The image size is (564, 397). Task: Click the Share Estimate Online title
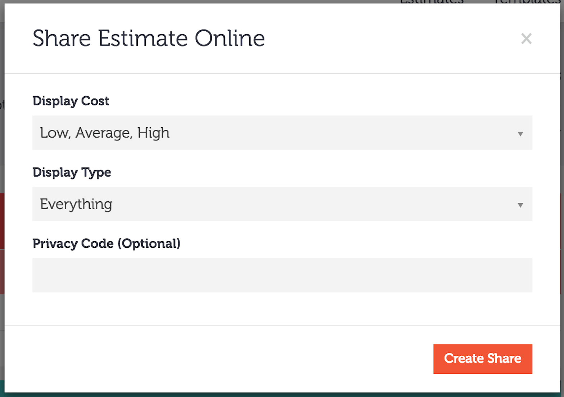point(149,38)
